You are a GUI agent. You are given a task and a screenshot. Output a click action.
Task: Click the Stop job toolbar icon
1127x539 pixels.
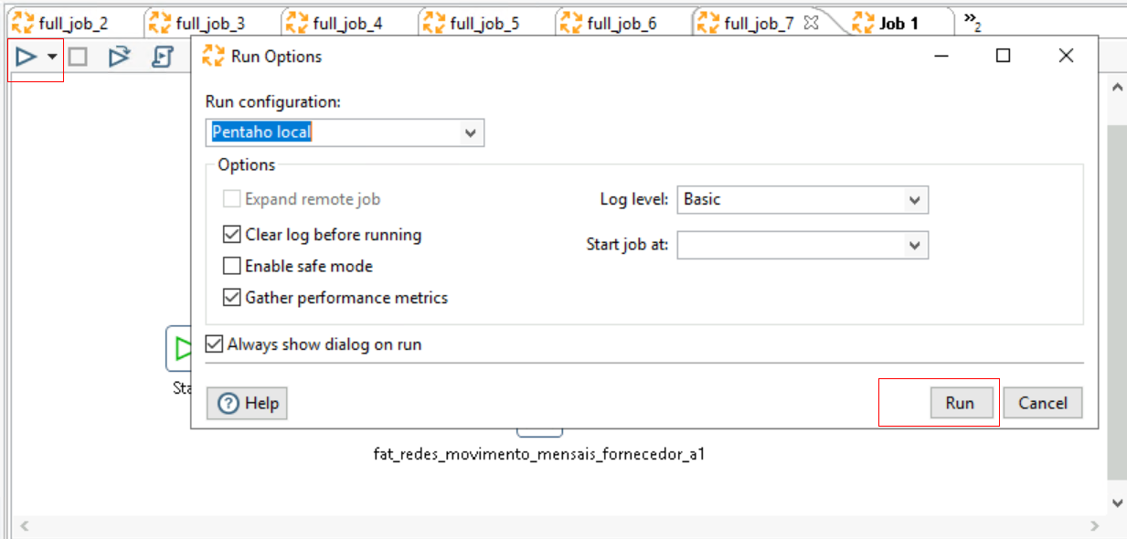point(78,58)
